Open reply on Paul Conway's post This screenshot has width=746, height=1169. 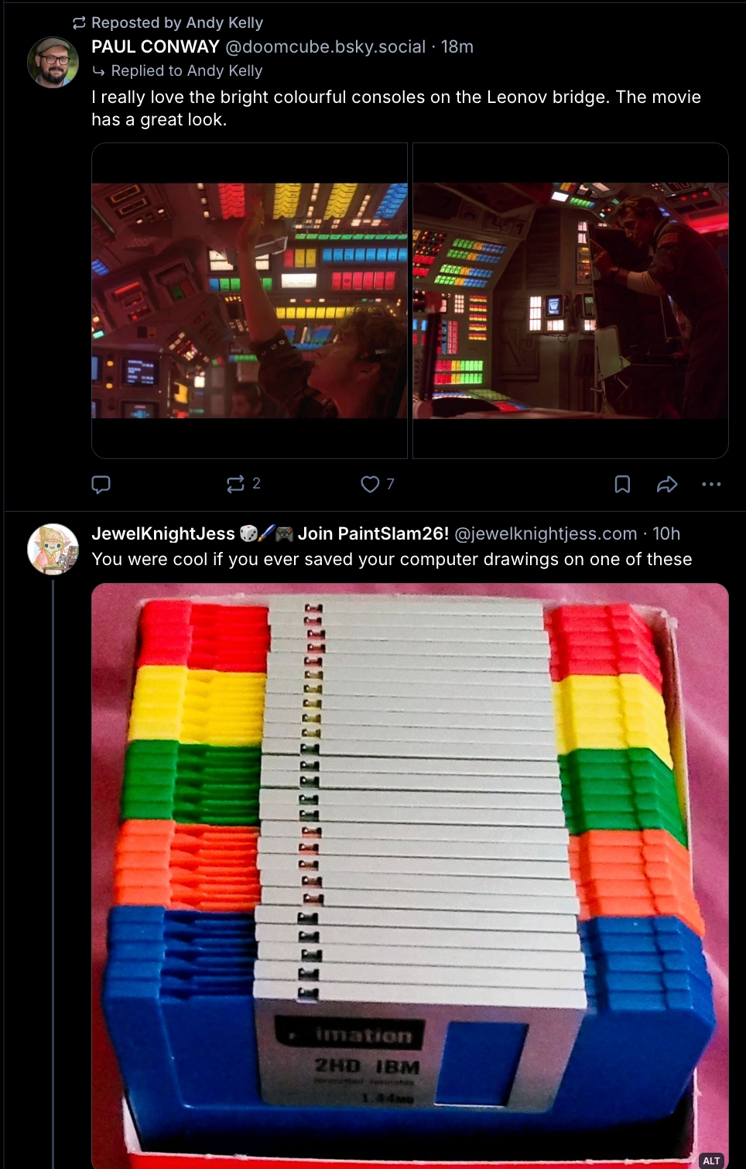pyautogui.click(x=101, y=485)
